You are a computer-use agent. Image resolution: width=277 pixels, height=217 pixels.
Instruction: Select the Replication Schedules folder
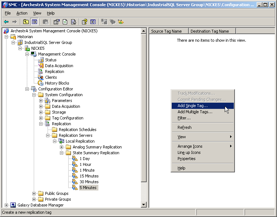coord(78,130)
